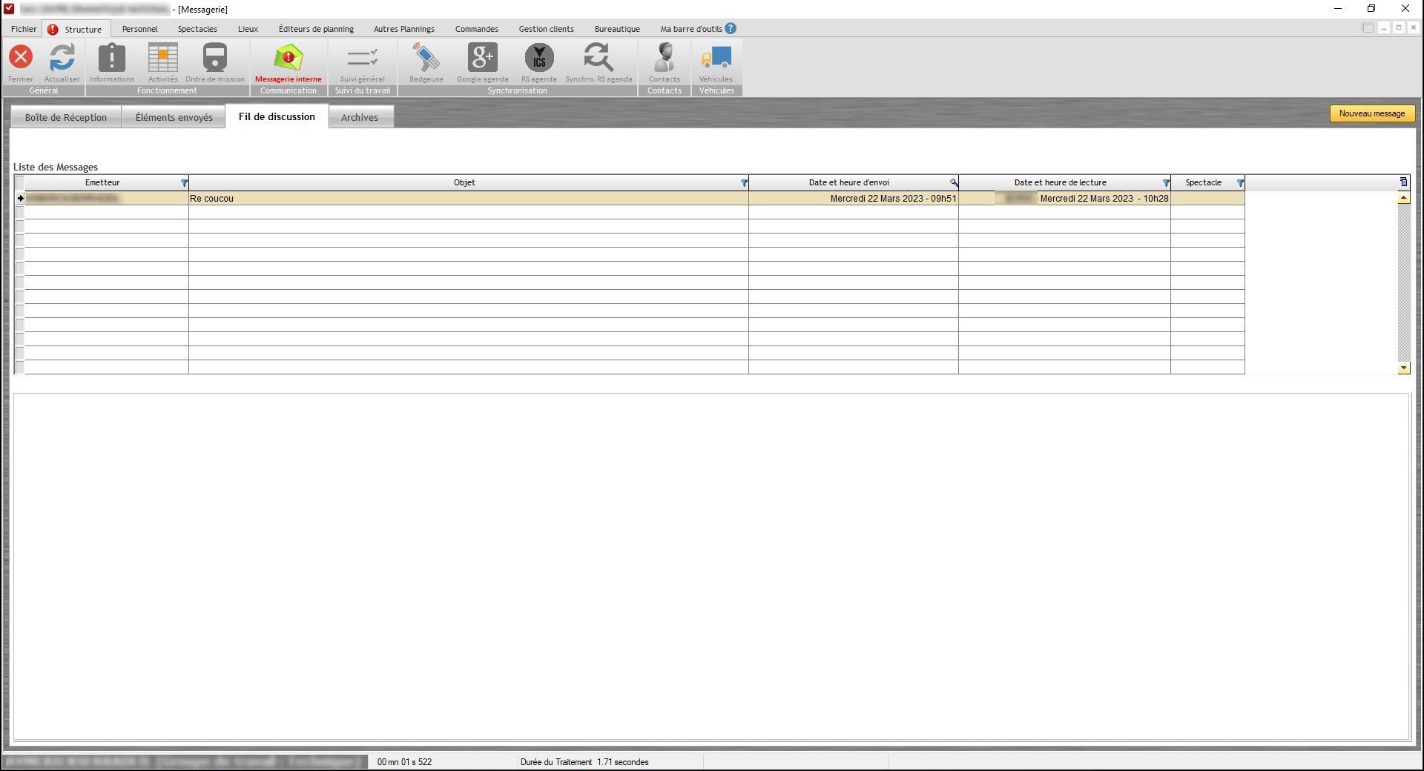Click read date 'Mercredi 22 Mars 2023 - 10h28'
1424x771 pixels.
1104,199
